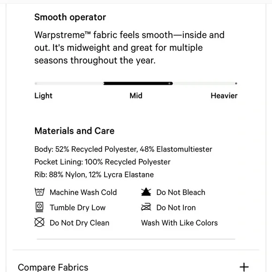Click the Machine Wash Cold tub icon
Viewport: 272px width, 272px height.
pos(39,192)
